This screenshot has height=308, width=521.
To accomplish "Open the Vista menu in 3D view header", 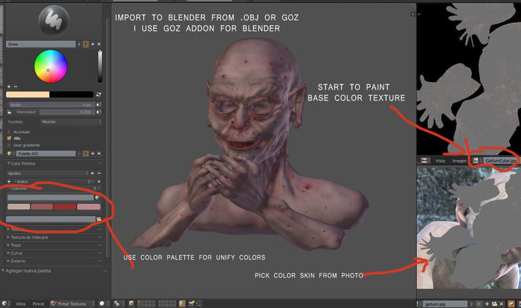I will tap(21, 304).
